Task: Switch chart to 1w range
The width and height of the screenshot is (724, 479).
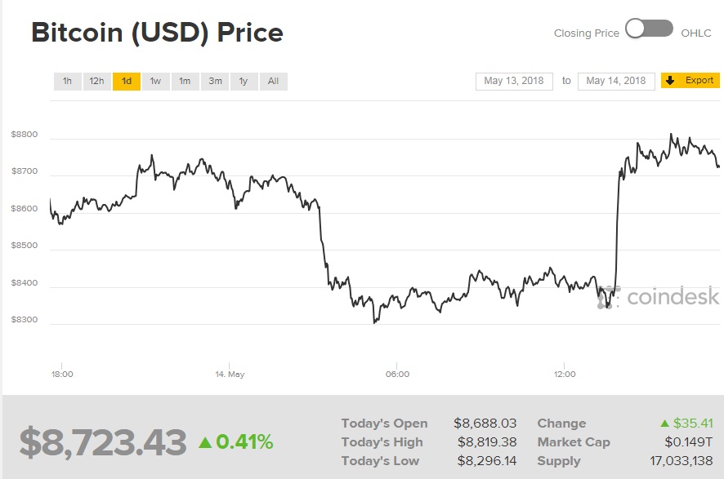Action: [x=155, y=81]
